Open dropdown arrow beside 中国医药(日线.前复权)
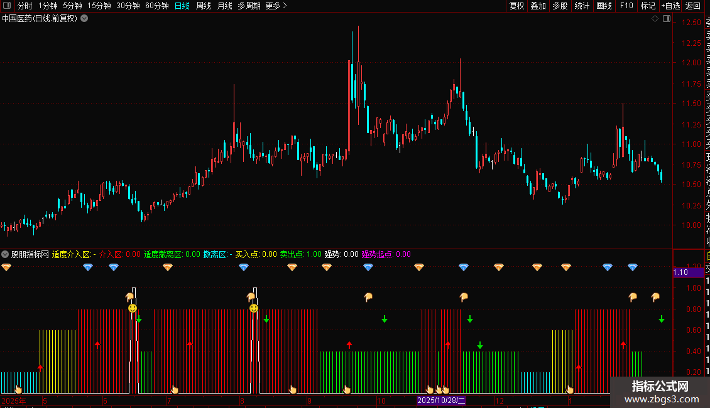This screenshot has width=710, height=408. point(84,19)
